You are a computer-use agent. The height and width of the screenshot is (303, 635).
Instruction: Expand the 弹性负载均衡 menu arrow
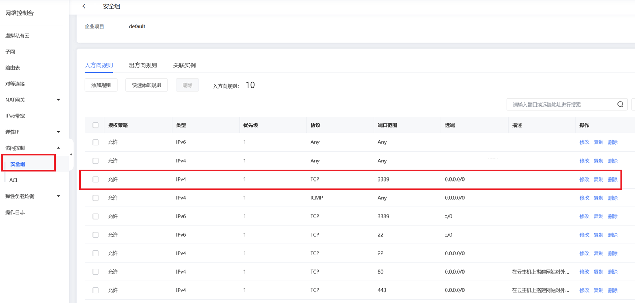pos(59,196)
